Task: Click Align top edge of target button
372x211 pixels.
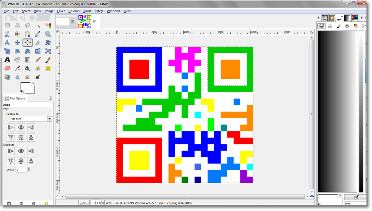Action: click(x=11, y=138)
